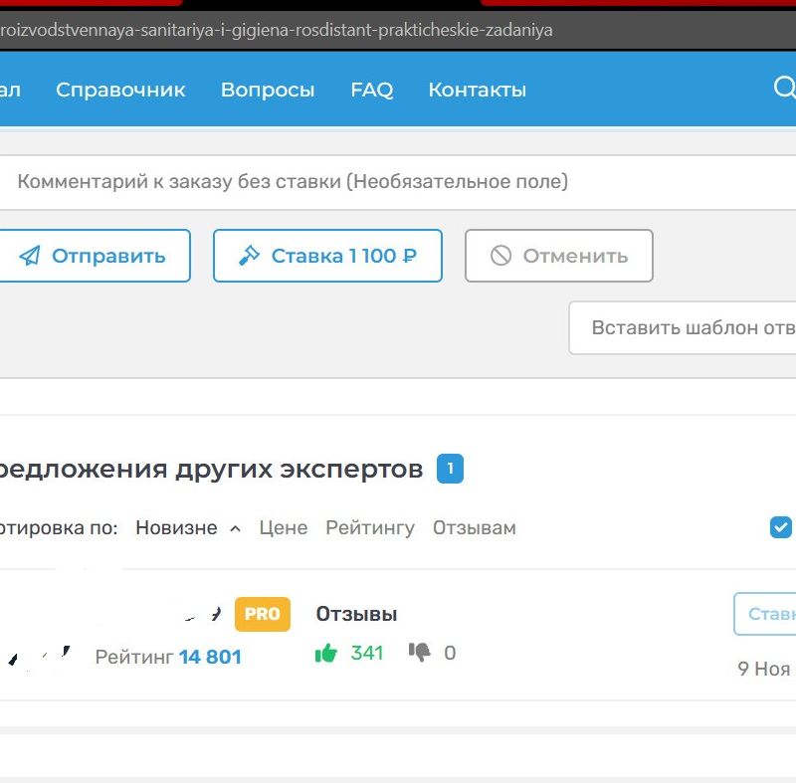Click the blue offers count badge
Screen dimensions: 796x783
pyautogui.click(x=450, y=469)
